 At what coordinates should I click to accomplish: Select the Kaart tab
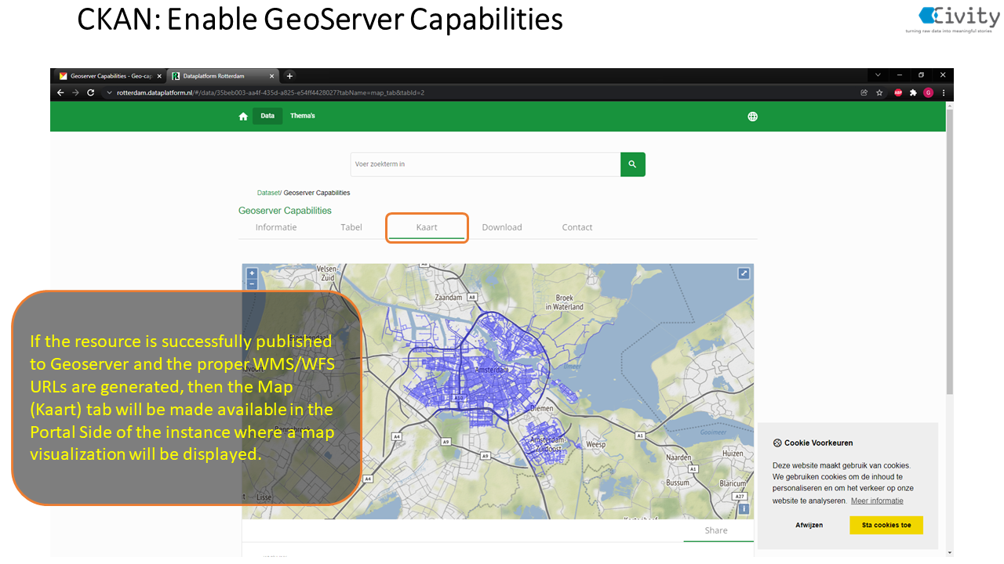(x=427, y=227)
